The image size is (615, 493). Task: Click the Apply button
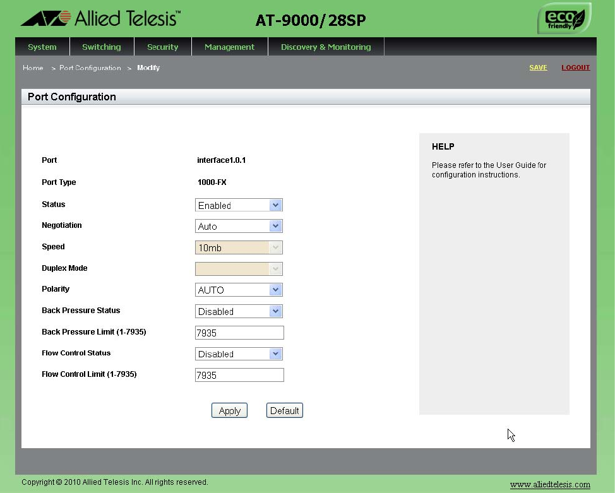click(x=229, y=411)
